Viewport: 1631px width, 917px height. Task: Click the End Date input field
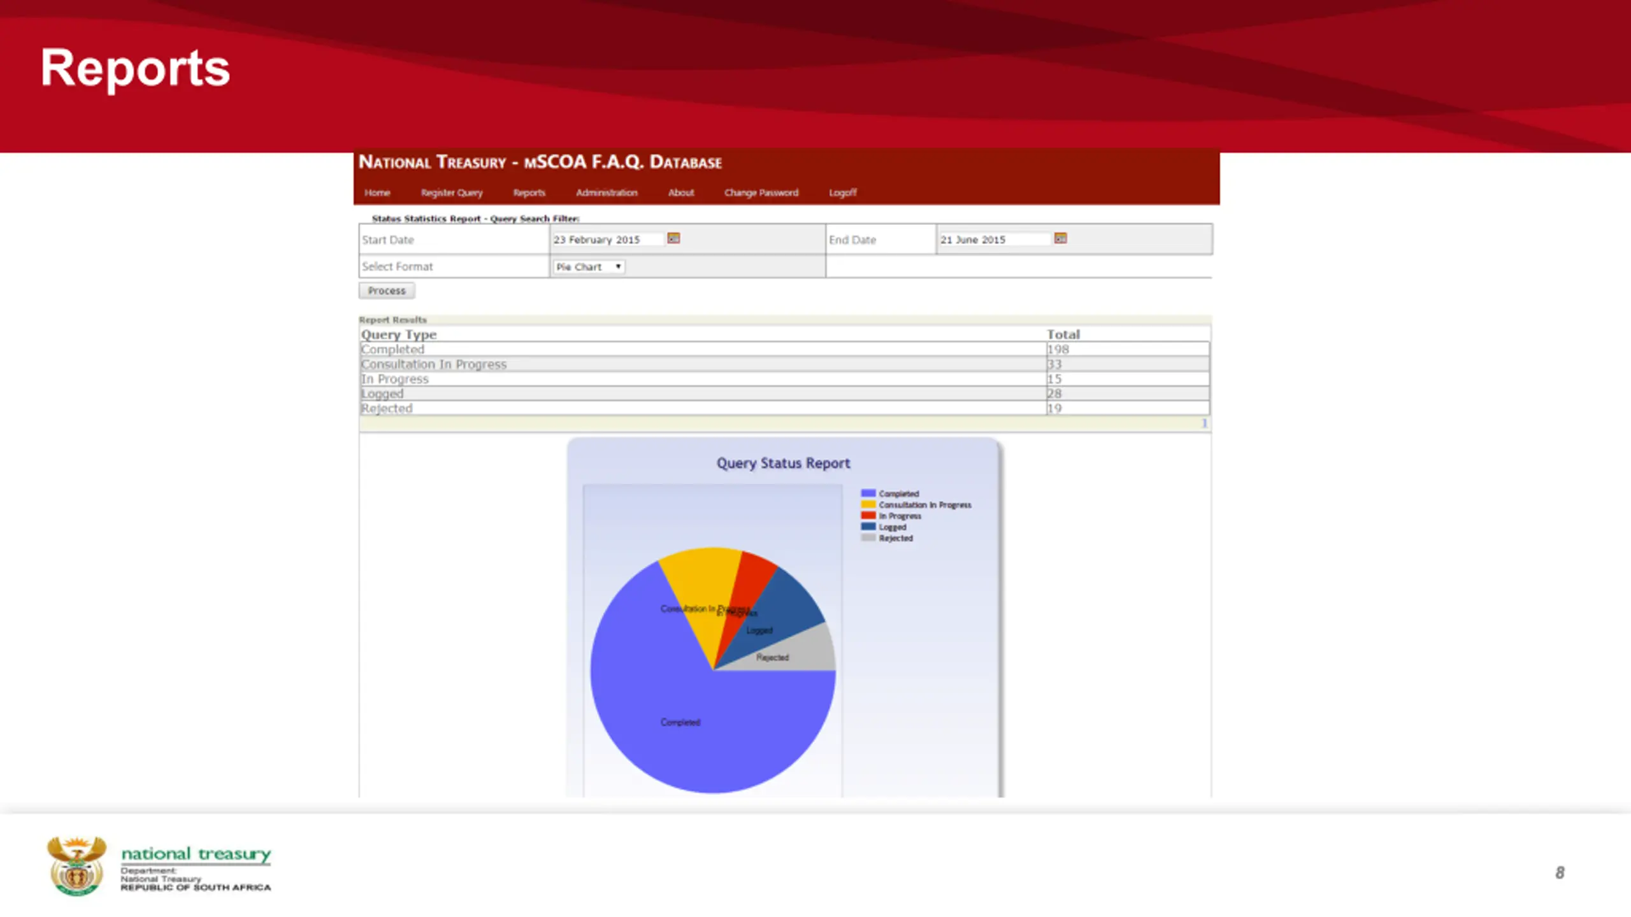995,239
